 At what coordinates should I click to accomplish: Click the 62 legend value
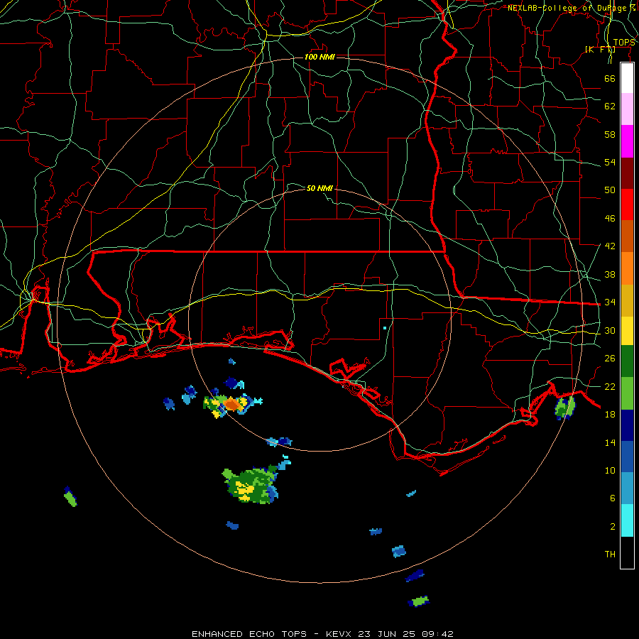tap(610, 106)
